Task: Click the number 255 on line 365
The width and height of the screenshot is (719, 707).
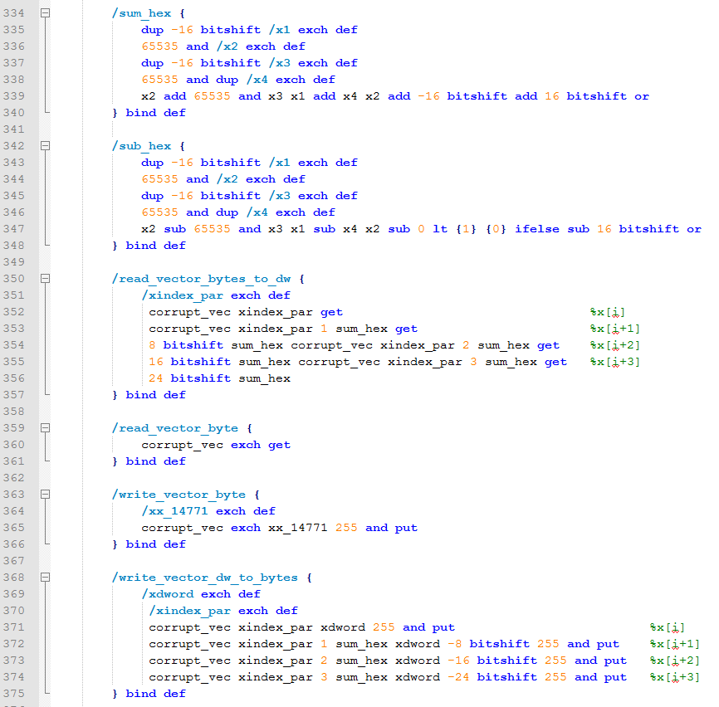Action: coord(346,528)
